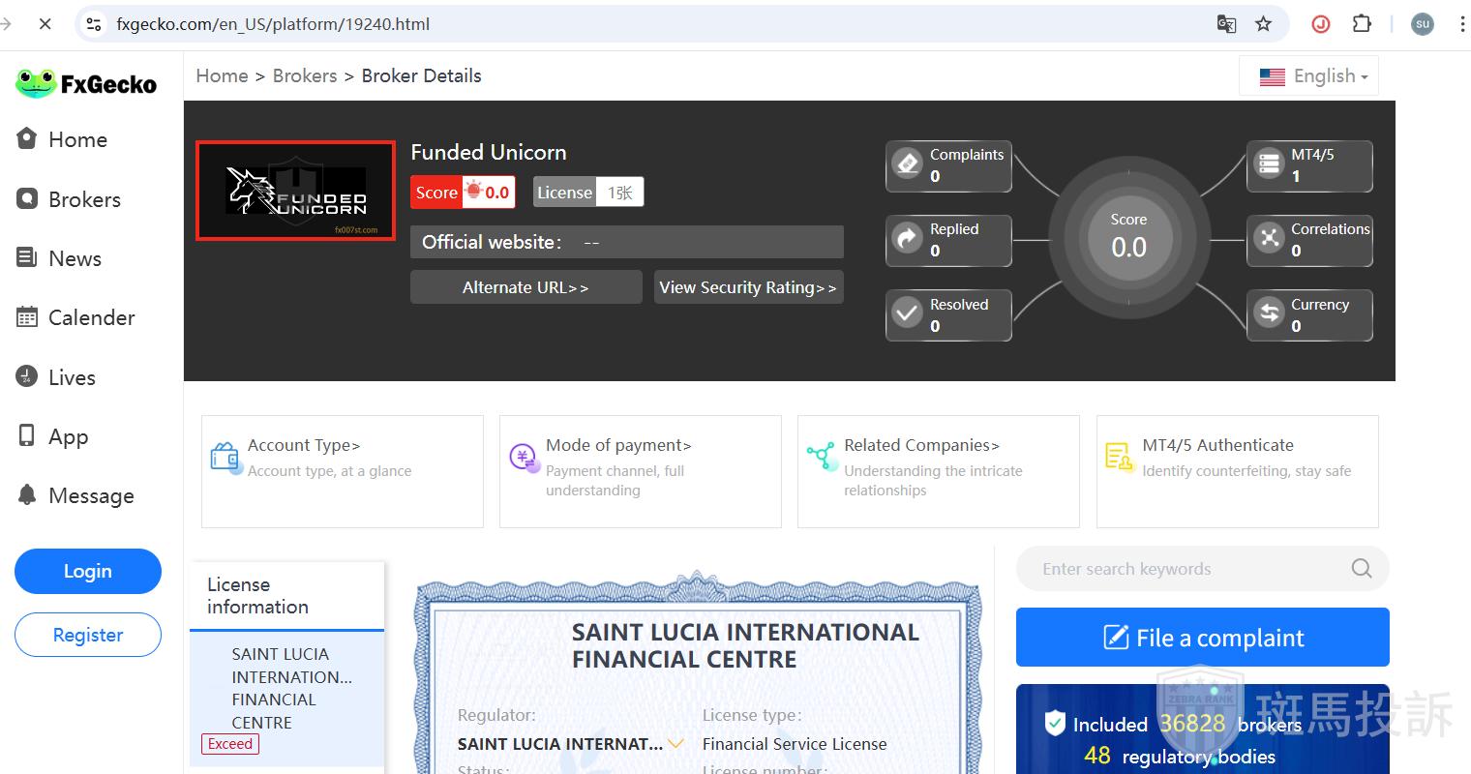Viewport: 1471px width, 774px height.
Task: Click the Home breadcrumb link
Action: 222,76
